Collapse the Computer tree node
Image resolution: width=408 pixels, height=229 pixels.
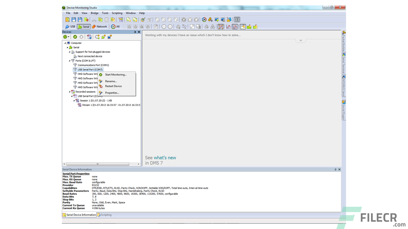coord(65,43)
